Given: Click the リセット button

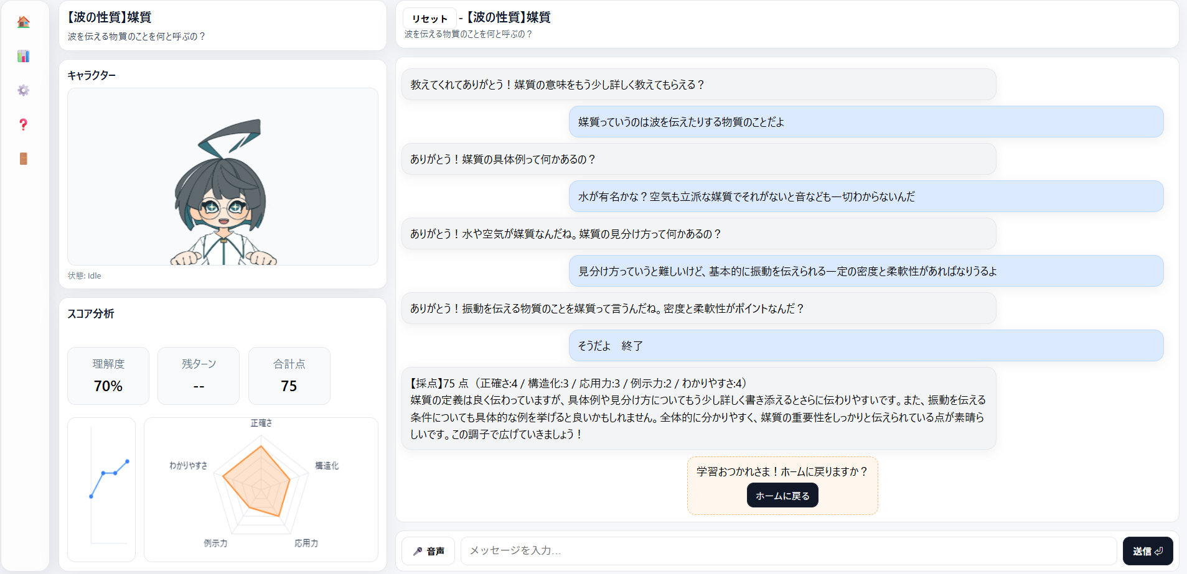Looking at the screenshot, I should pos(429,19).
